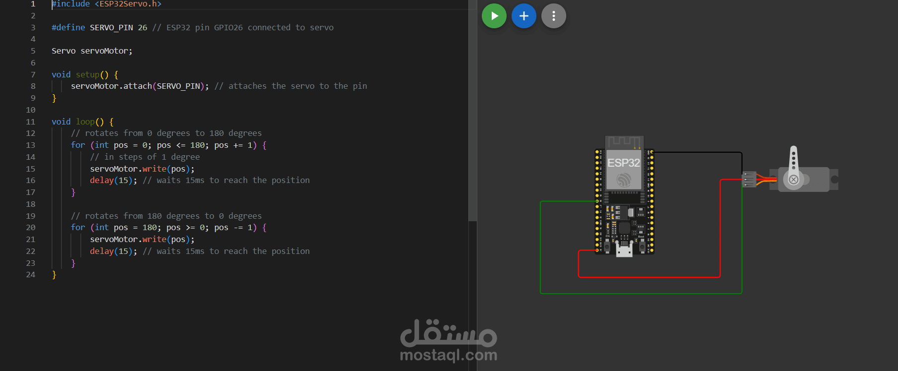Click comment 'rotates from 180 degrees to 0 degrees'
898x371 pixels.
pos(166,216)
